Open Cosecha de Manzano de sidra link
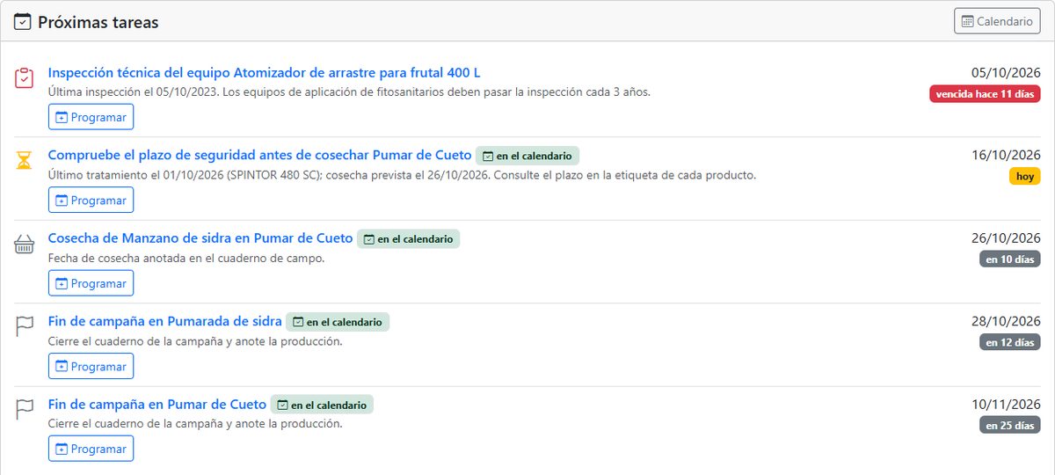 (200, 237)
